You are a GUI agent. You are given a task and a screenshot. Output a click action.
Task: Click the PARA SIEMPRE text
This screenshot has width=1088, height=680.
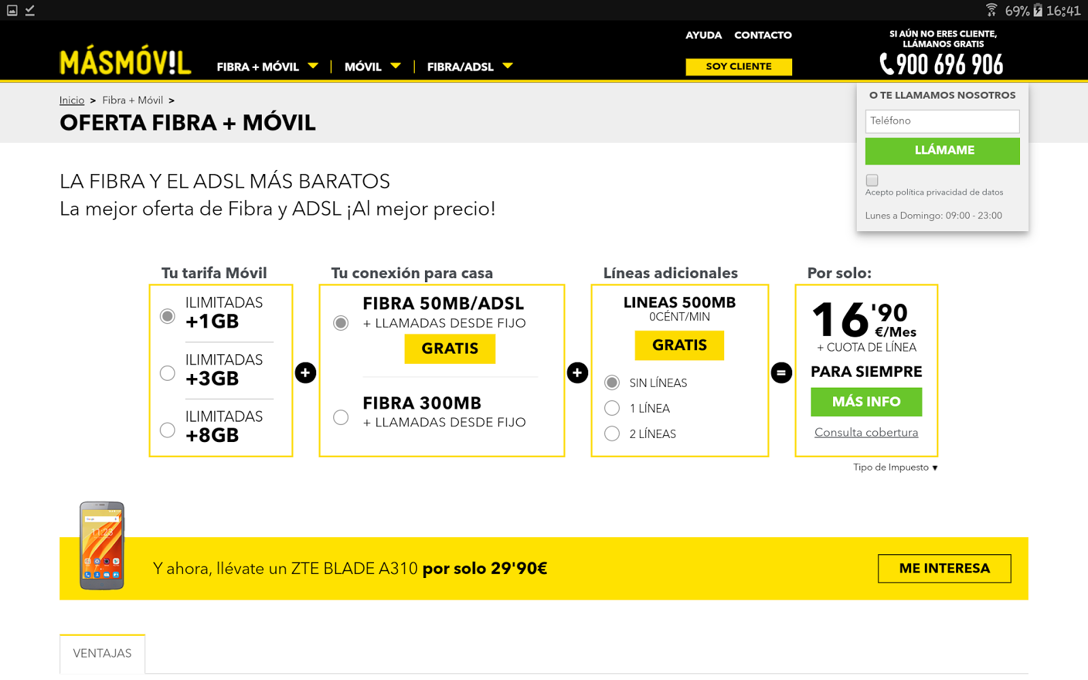pos(866,372)
